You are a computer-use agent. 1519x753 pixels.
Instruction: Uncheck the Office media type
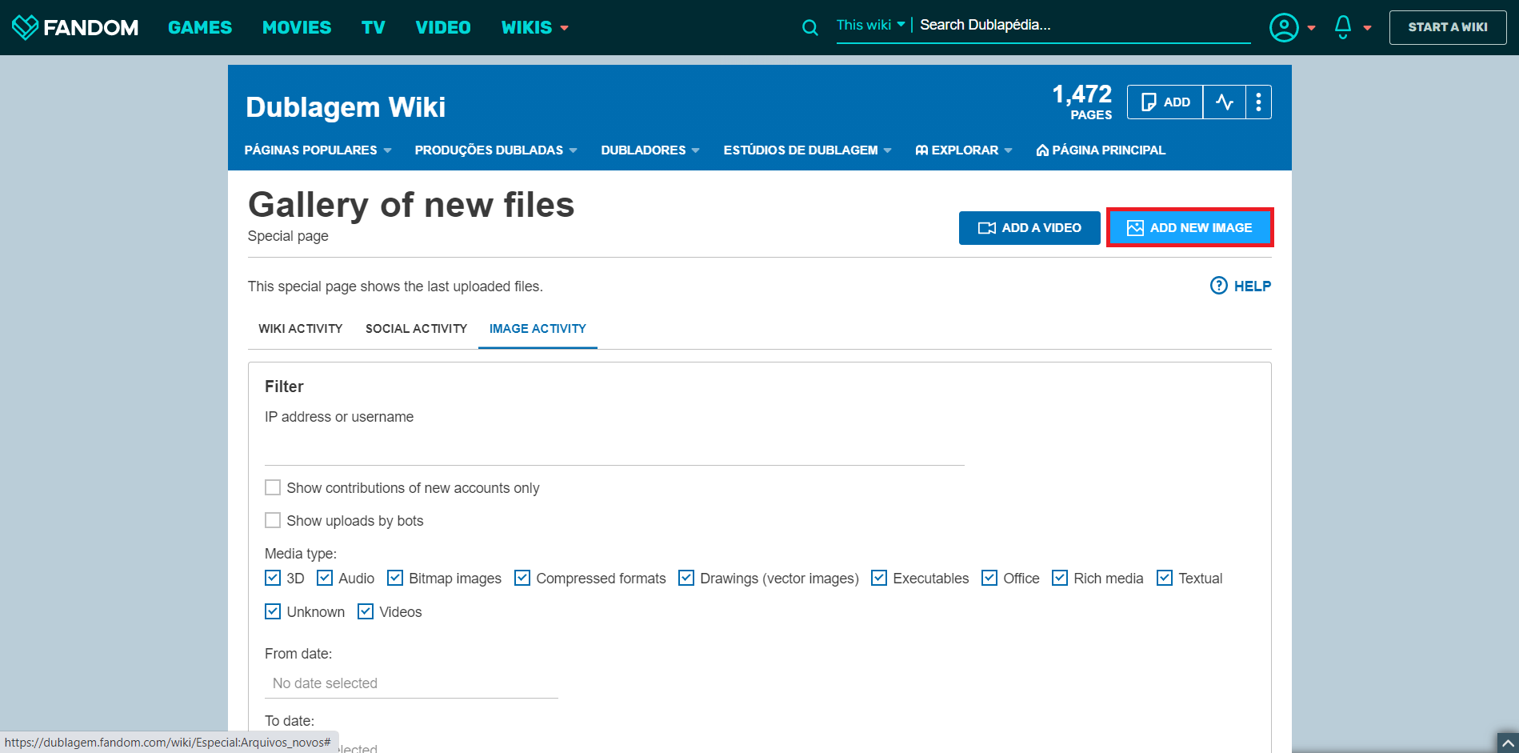tap(989, 578)
